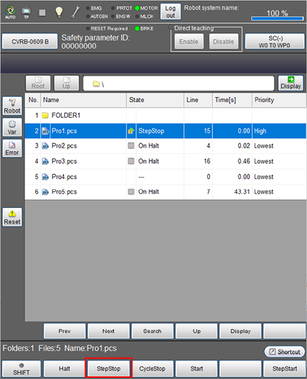Click the Reset warning button
Screen dimensions: 307x379
[x=12, y=217]
